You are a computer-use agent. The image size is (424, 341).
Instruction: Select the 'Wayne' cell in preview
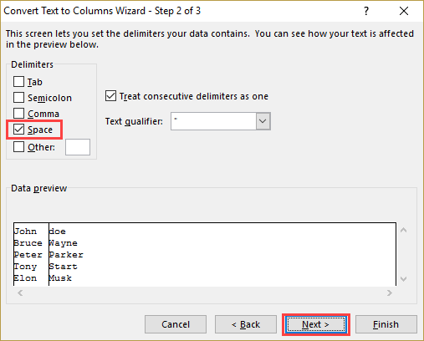tap(63, 243)
